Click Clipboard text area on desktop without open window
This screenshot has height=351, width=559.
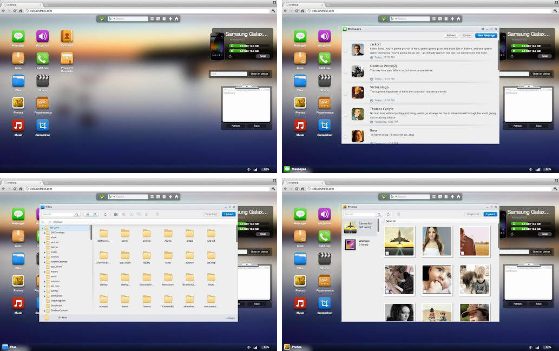[x=246, y=105]
